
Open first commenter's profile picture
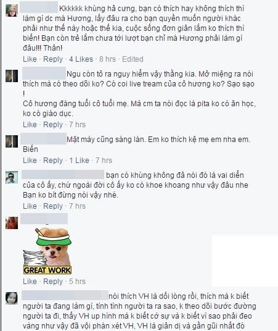pos(12,10)
